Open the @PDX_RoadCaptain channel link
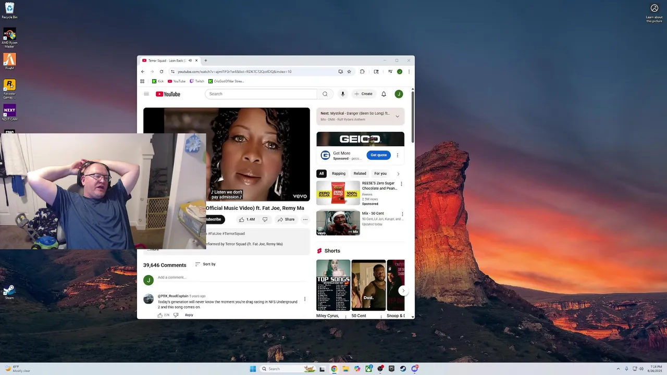667x375 pixels. tap(173, 296)
